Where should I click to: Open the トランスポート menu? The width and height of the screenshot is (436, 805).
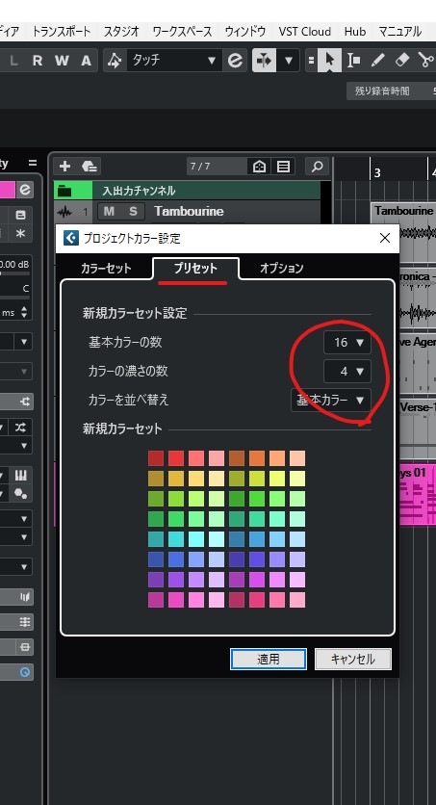click(62, 32)
